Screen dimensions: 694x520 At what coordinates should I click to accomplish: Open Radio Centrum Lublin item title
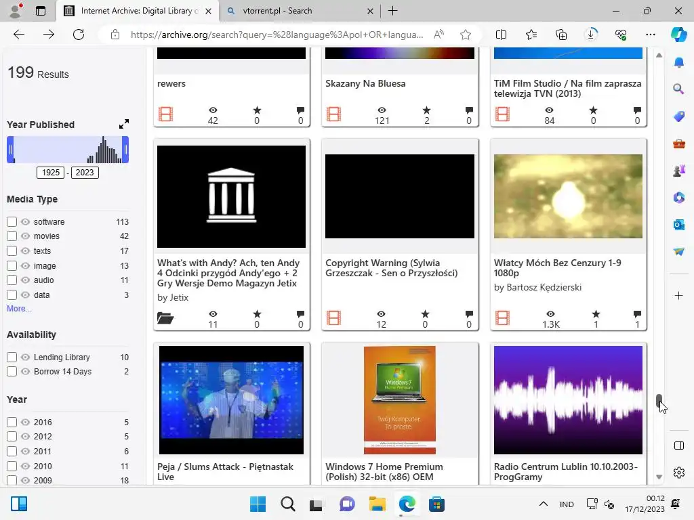tap(566, 471)
